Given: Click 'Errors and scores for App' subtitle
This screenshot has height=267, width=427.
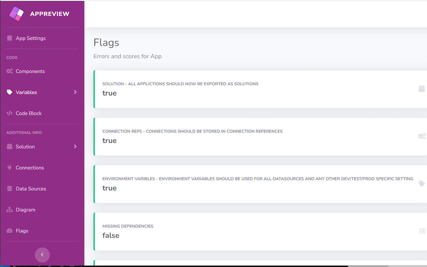Looking at the screenshot, I should click(127, 56).
